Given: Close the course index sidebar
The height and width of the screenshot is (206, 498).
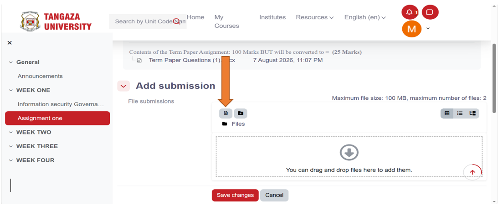Looking at the screenshot, I should pyautogui.click(x=10, y=42).
